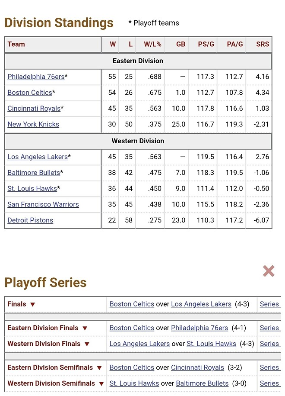Expand the Eastern Division Finals arrow
This screenshot has height=396, width=285.
85,328
